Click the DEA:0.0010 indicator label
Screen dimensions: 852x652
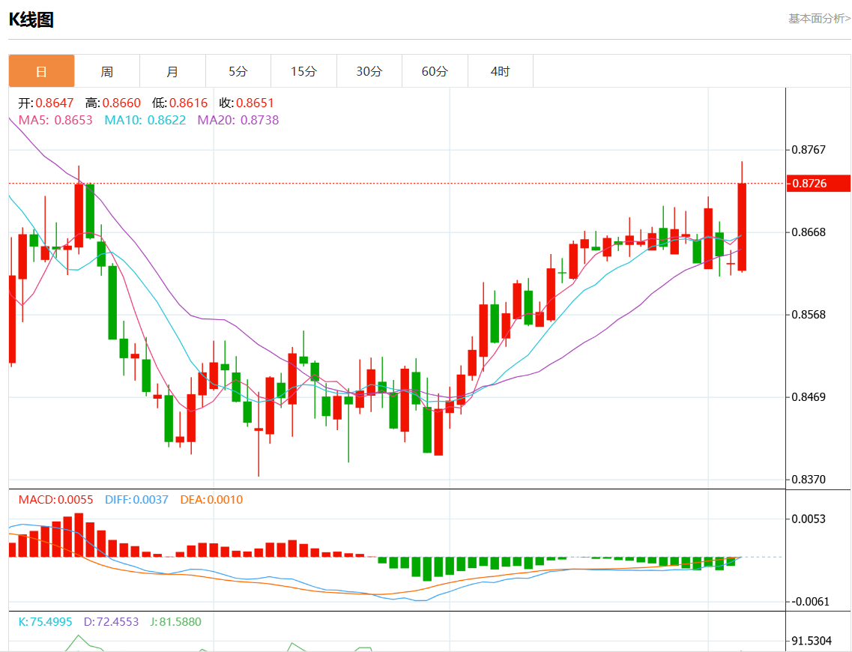211,499
